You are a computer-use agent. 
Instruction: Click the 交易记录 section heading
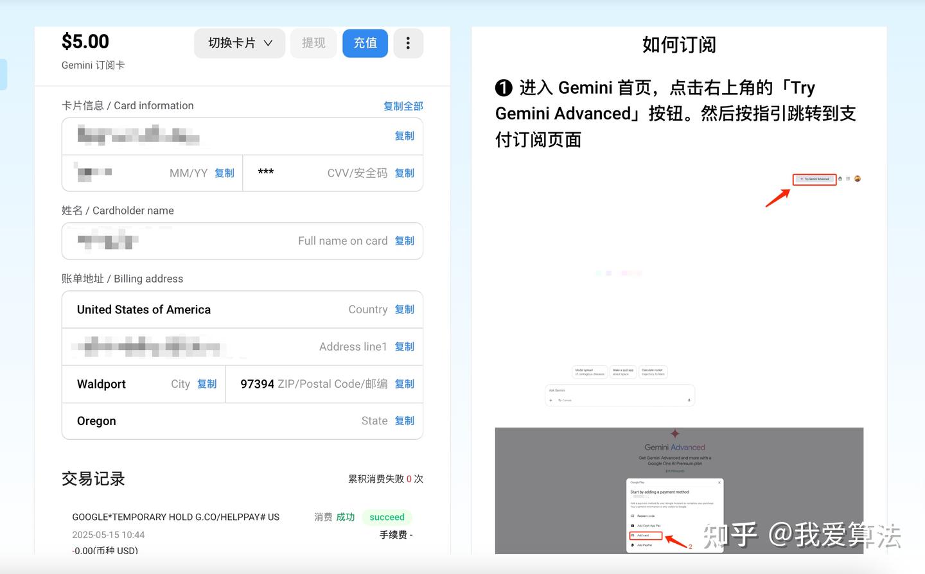[93, 479]
